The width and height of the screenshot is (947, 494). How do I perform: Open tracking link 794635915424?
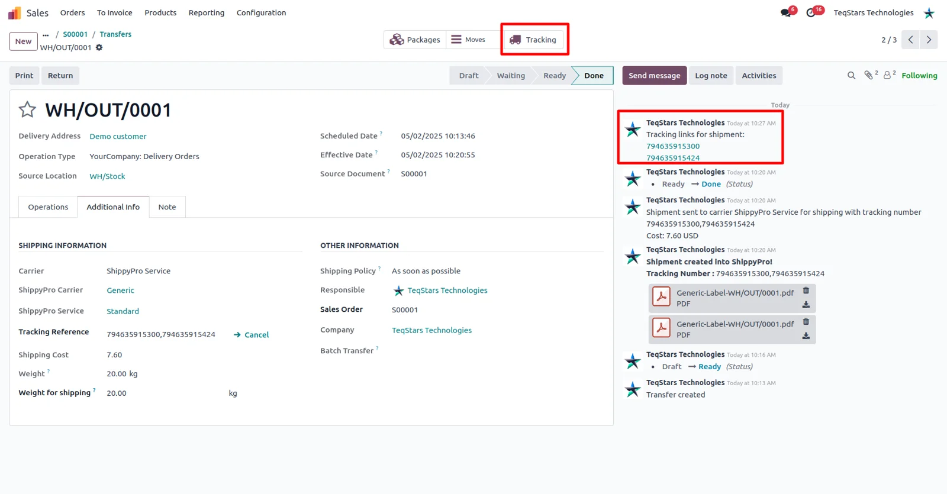pyautogui.click(x=673, y=158)
